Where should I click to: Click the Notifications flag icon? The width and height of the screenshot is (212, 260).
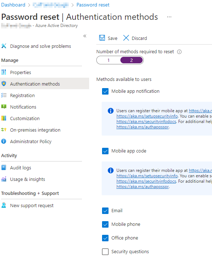coord(4,106)
